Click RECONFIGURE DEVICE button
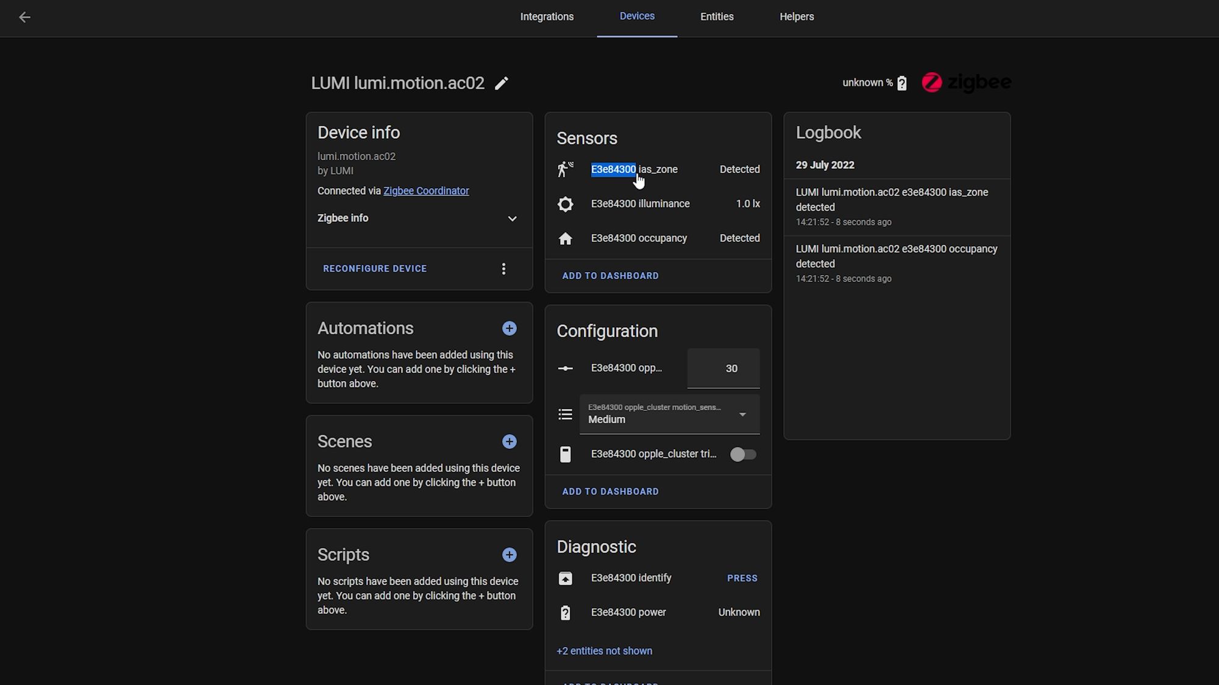This screenshot has height=685, width=1219. [x=375, y=269]
